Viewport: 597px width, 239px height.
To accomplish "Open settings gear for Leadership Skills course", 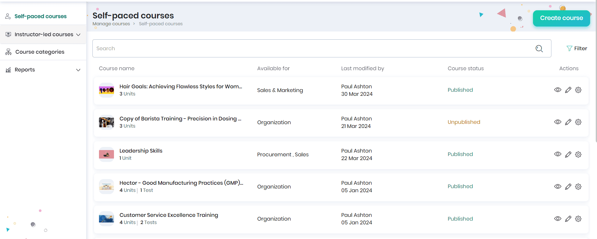I will pos(578,154).
